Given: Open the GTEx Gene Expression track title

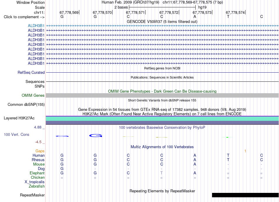Looking at the screenshot, I should pyautogui.click(x=162, y=109).
